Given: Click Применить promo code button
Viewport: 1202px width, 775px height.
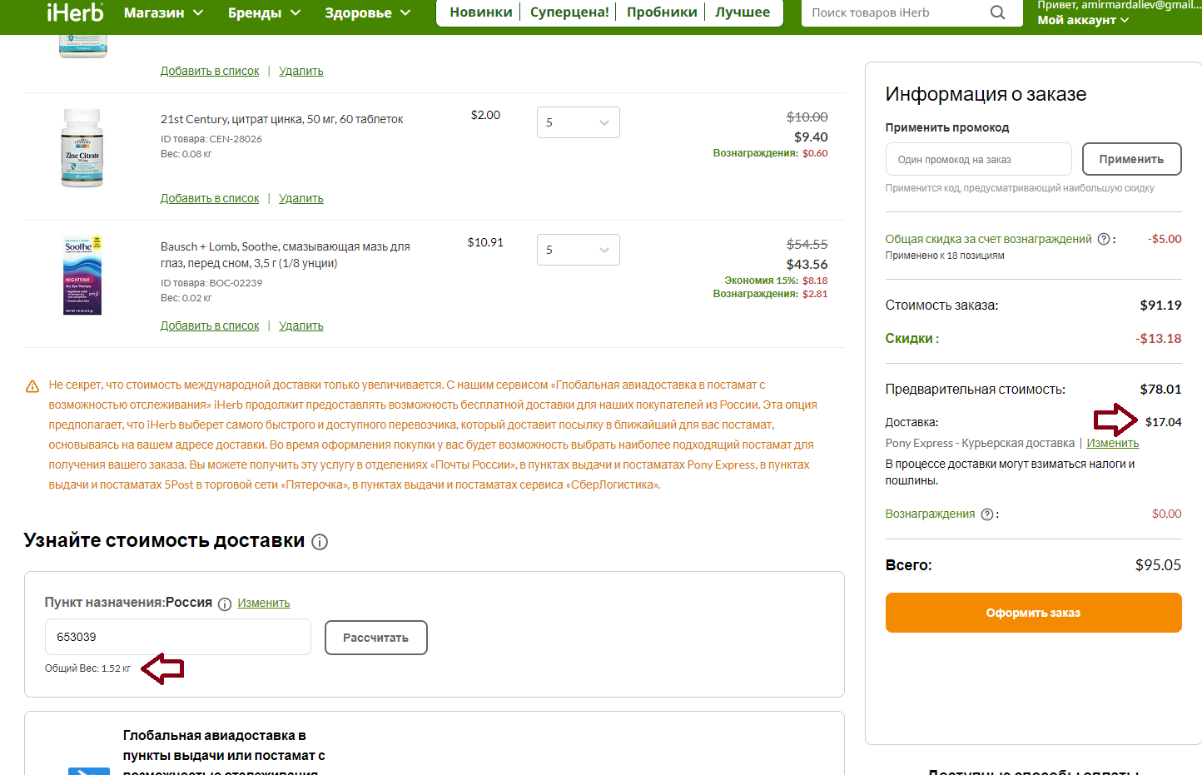Looking at the screenshot, I should (x=1131, y=159).
